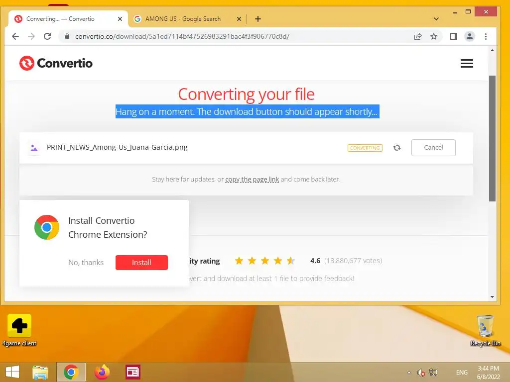Click the page scrollbar thumb
510x382 pixels.
(x=492, y=138)
